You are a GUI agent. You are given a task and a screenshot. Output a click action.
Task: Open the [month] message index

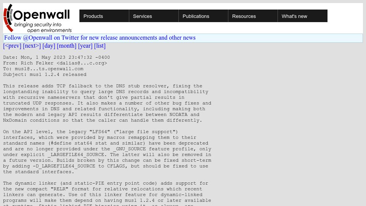click(x=66, y=46)
